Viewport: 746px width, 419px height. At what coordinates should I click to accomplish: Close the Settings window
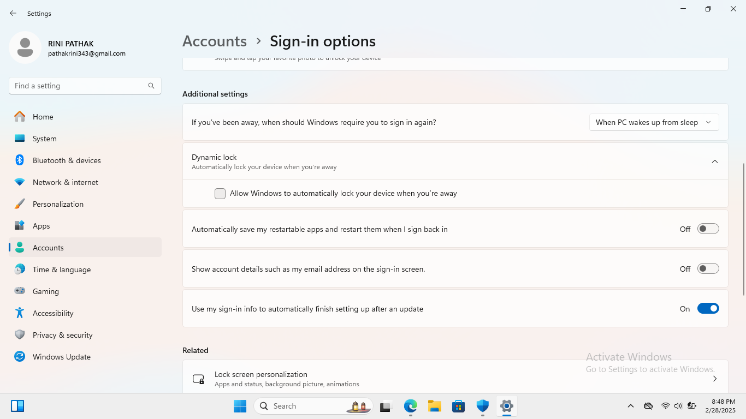click(733, 9)
